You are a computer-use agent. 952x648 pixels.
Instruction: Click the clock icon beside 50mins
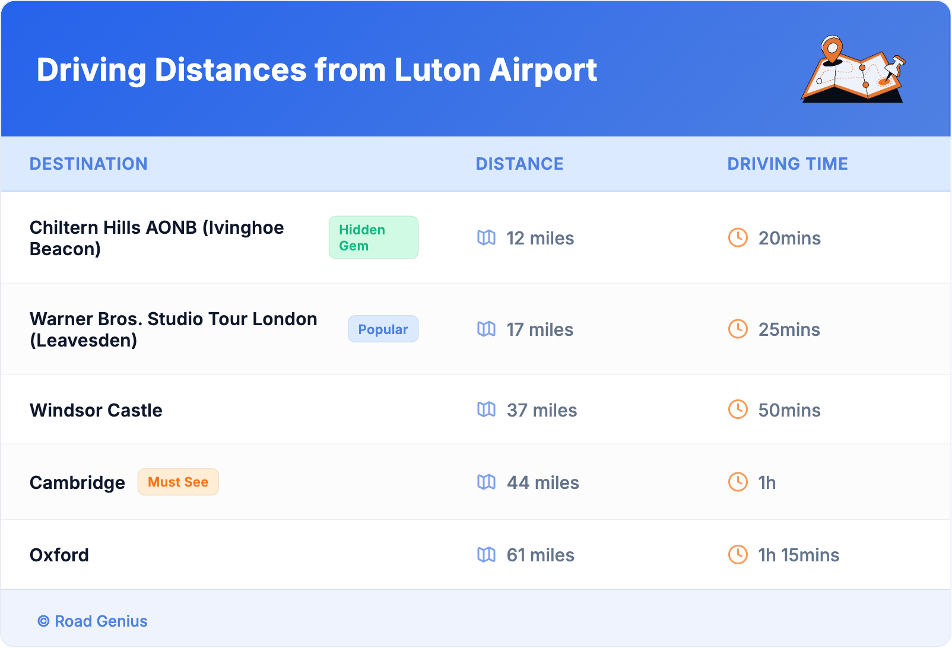tap(738, 409)
